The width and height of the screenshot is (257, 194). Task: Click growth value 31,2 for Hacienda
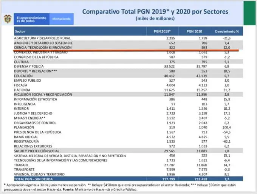click(x=227, y=90)
